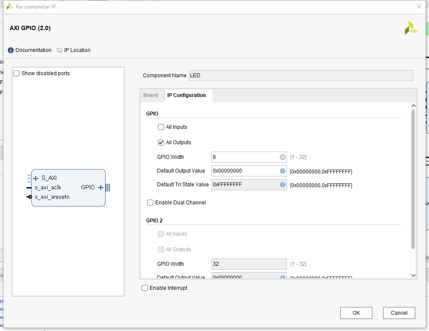Close the Re-customize IP dialog

(x=419, y=6)
